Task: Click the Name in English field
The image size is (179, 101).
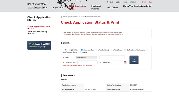Action: pos(87,62)
